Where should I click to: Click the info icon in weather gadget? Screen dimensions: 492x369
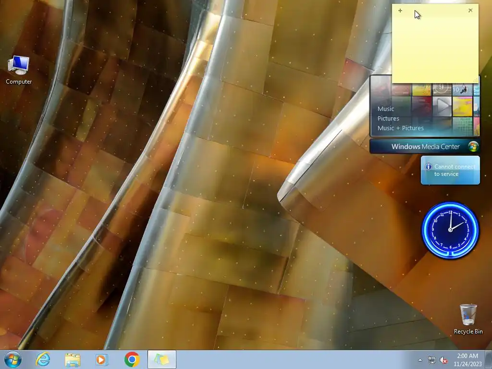pyautogui.click(x=428, y=167)
